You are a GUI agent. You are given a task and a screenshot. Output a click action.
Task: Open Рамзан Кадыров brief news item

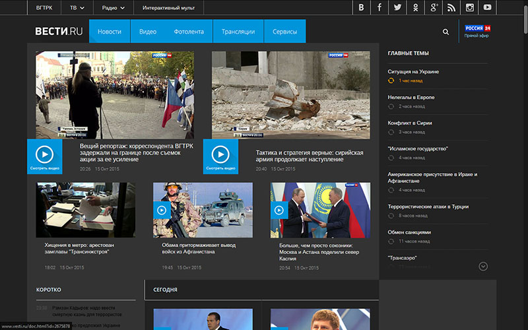click(86, 311)
